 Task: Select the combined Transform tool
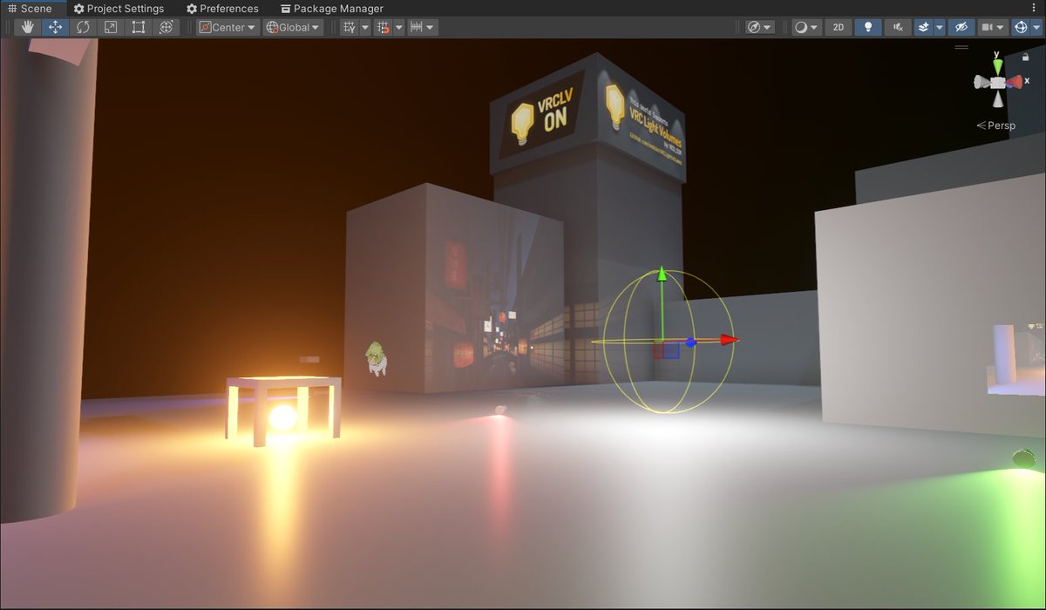(x=166, y=27)
